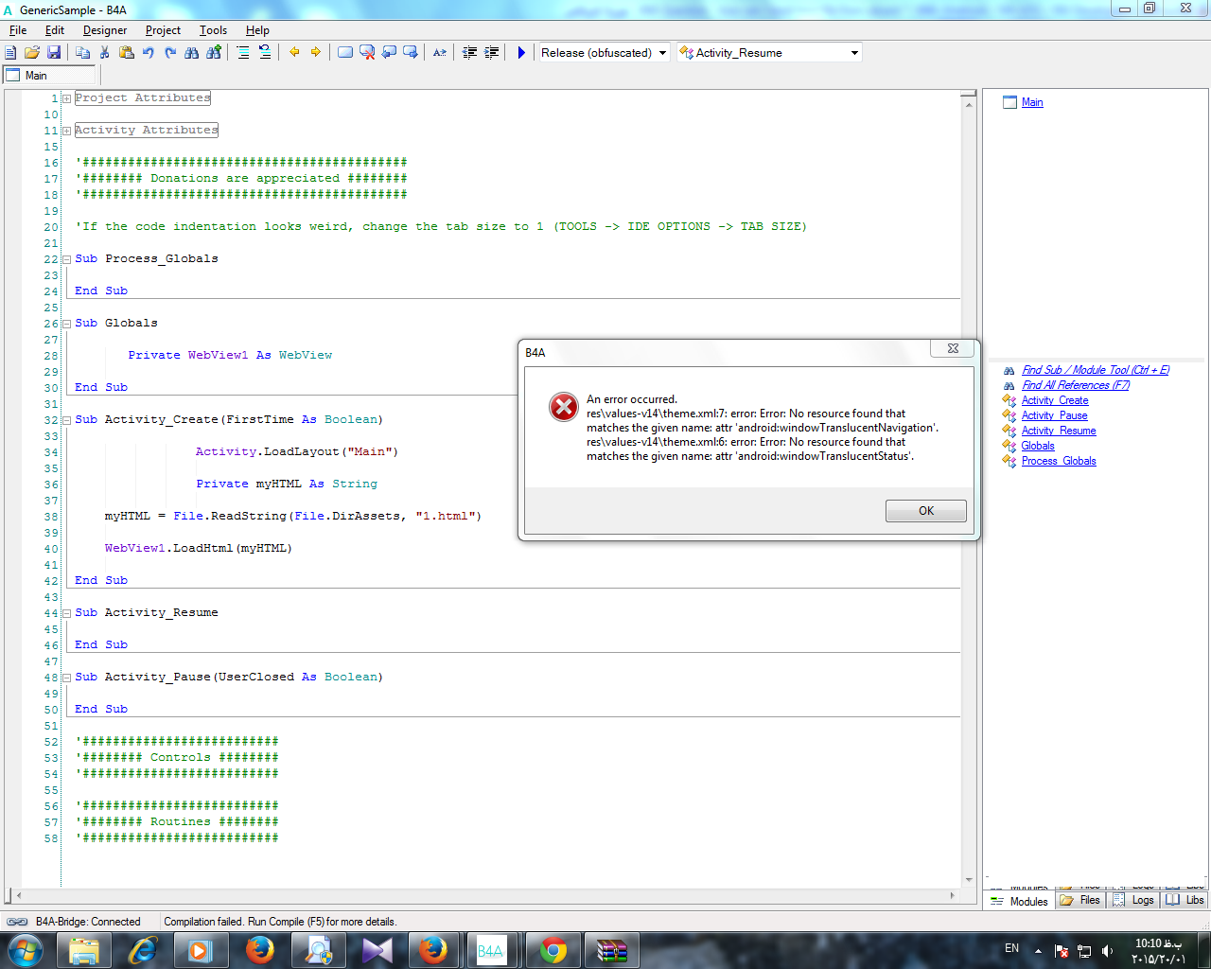Expand the collapsed Project Attributes region
The image size is (1211, 969).
pos(67,98)
